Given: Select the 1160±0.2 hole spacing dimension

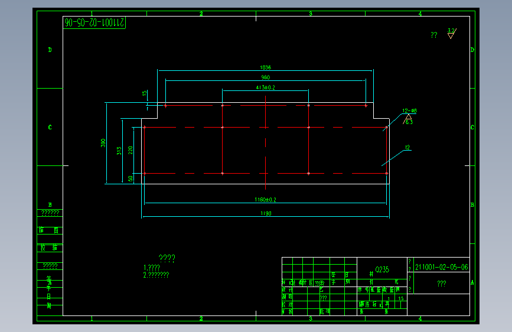Looking at the screenshot, I should click(266, 200).
